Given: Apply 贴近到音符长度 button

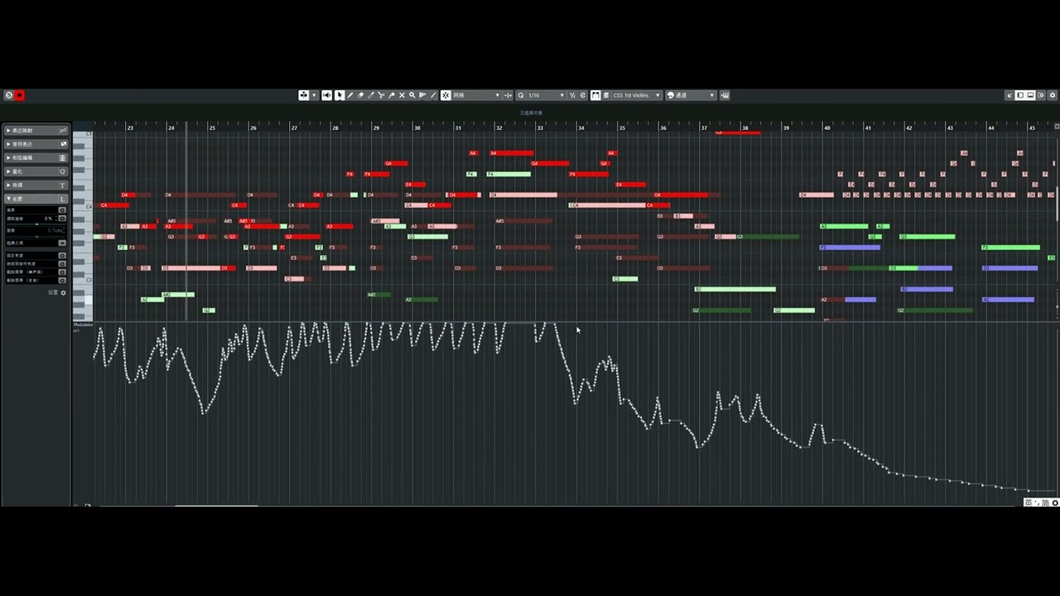Looking at the screenshot, I should [62, 264].
